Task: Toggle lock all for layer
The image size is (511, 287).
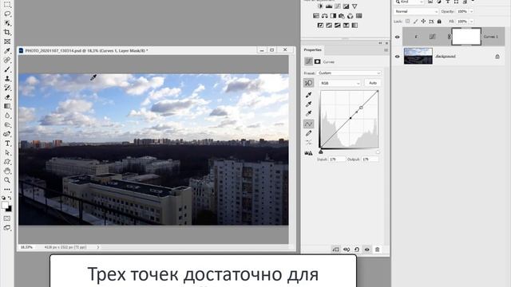Action: pyautogui.click(x=439, y=22)
